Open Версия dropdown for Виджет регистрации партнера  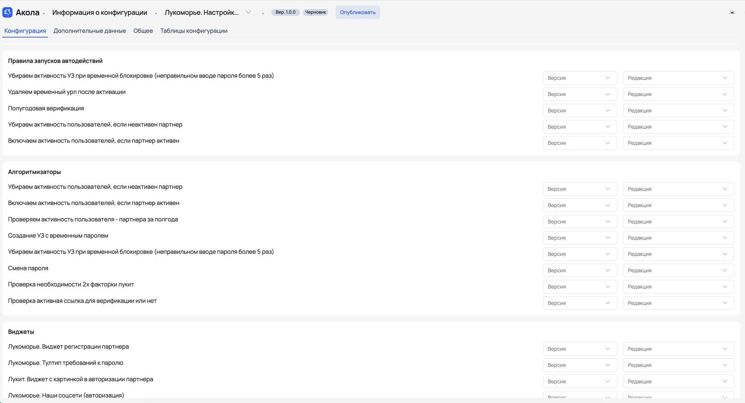580,349
